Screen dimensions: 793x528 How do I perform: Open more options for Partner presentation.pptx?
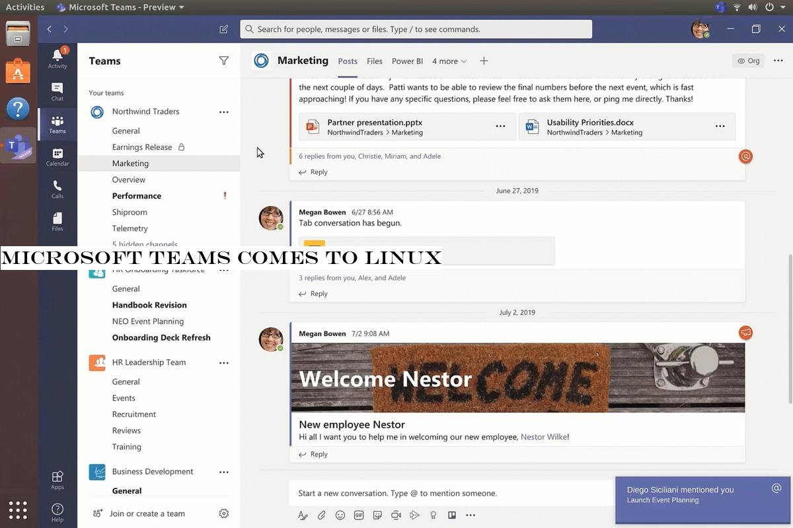tap(500, 127)
